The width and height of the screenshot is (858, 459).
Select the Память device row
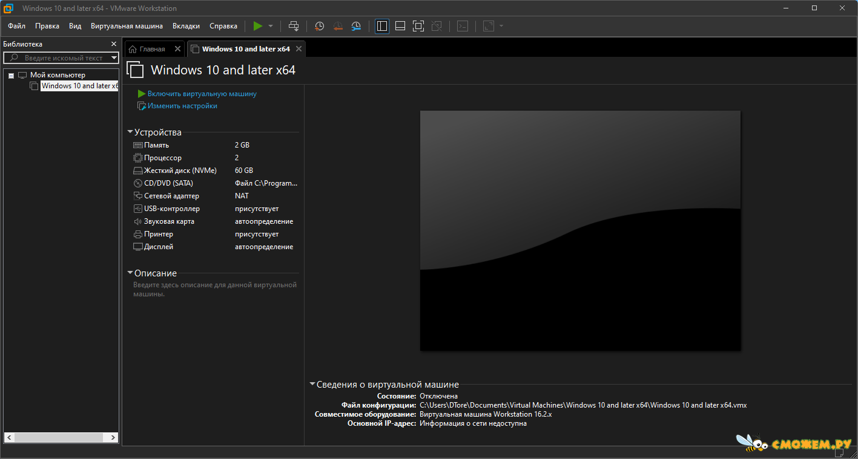coord(215,145)
